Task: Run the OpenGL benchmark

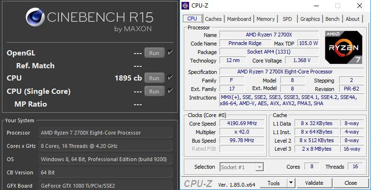Action: pos(154,53)
